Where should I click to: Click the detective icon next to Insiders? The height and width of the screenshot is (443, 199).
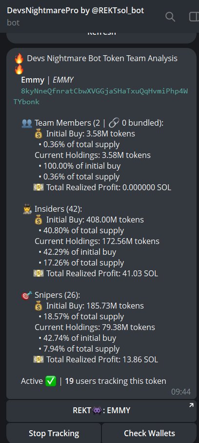[27, 209]
